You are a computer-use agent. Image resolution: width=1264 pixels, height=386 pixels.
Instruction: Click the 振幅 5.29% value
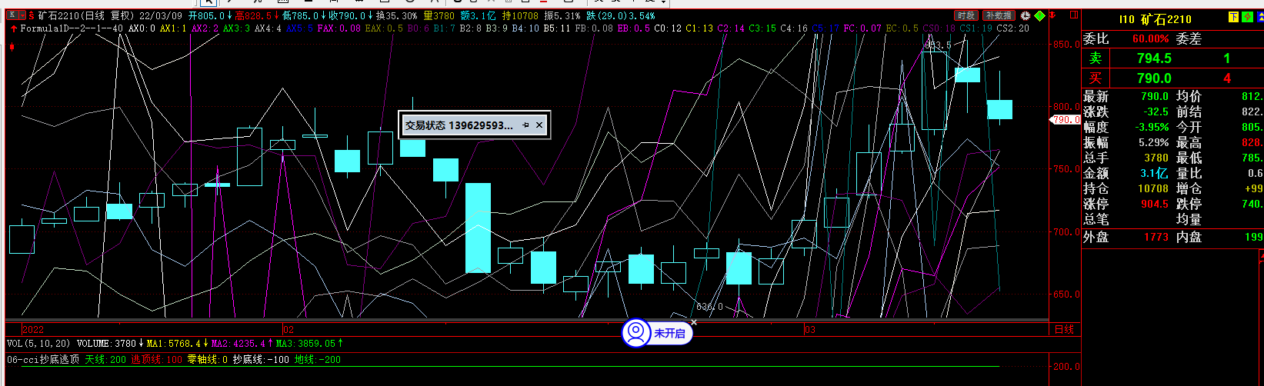pyautogui.click(x=1153, y=142)
